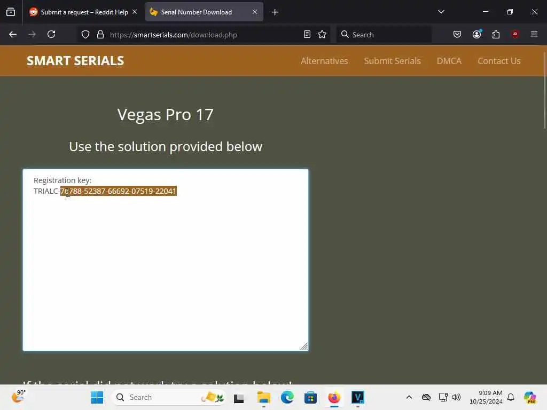Close the Reddit Help tab
This screenshot has height=410, width=547.
135,12
